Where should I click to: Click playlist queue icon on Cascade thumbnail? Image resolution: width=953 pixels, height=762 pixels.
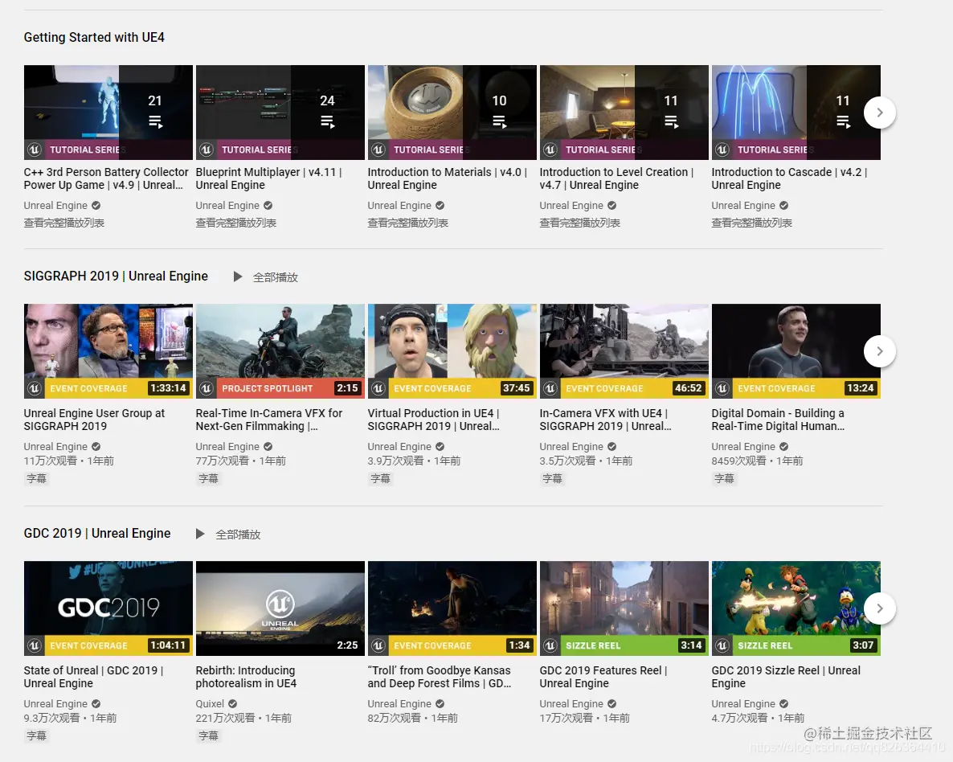(x=843, y=121)
